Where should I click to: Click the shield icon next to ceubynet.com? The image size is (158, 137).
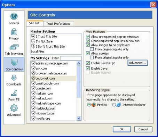pos(33,79)
